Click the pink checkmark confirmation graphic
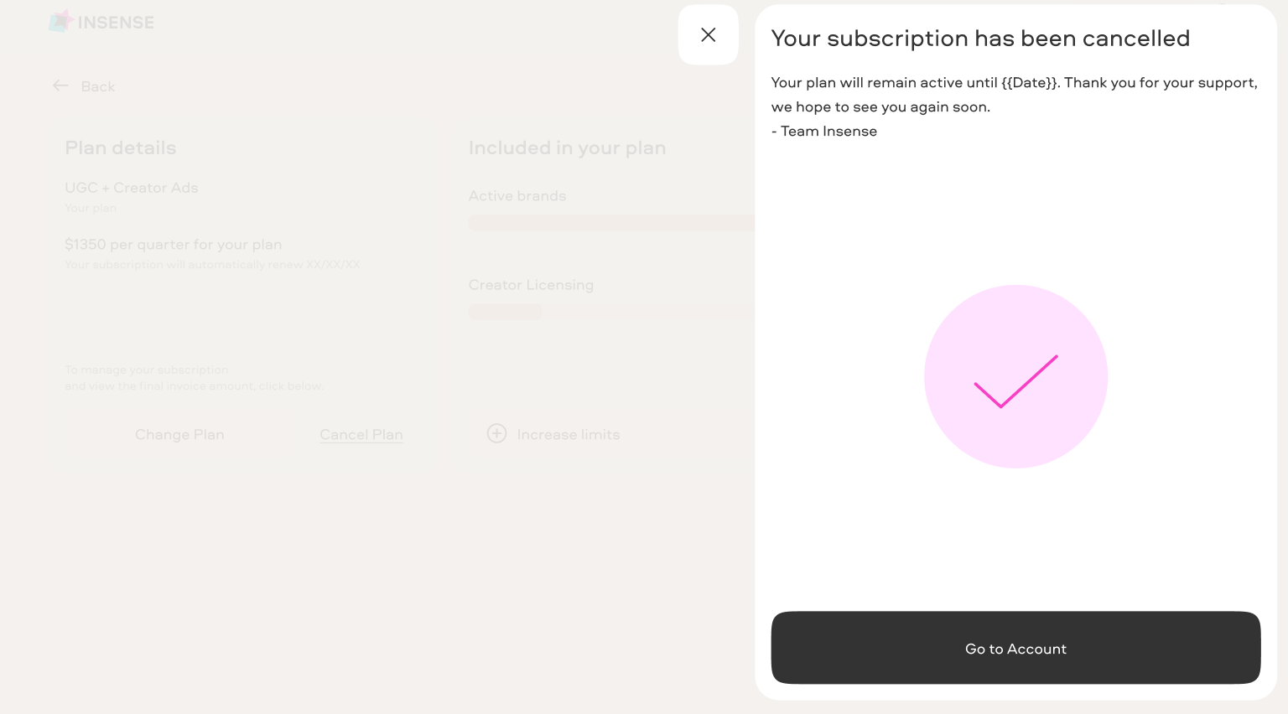Viewport: 1288px width, 714px height. pyautogui.click(x=1015, y=376)
